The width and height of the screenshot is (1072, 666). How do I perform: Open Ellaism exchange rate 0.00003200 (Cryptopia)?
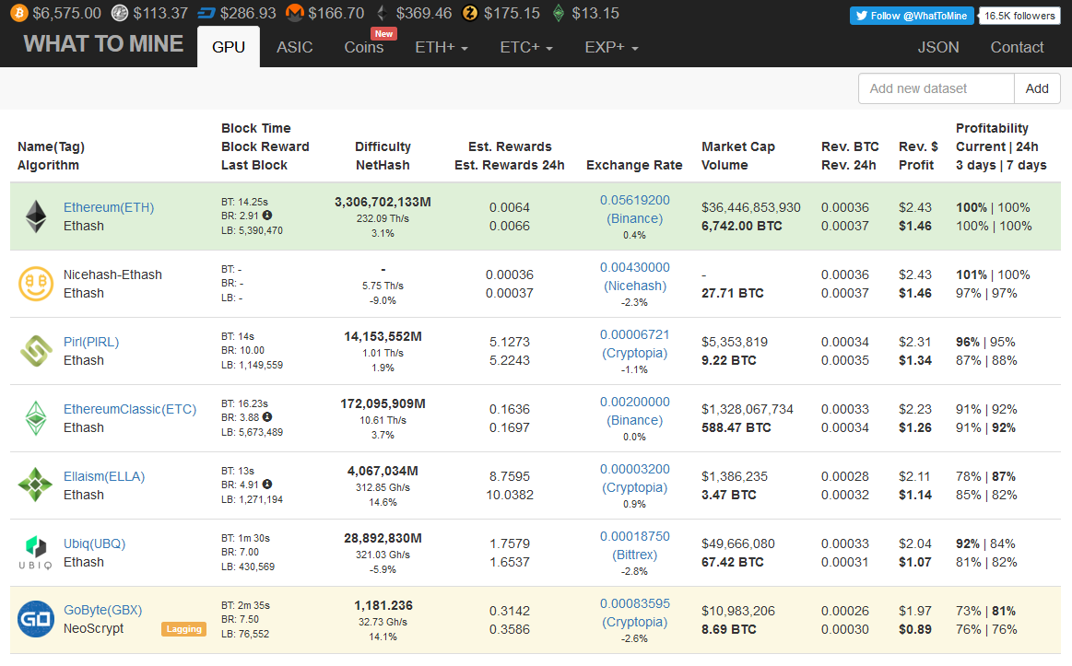(634, 478)
